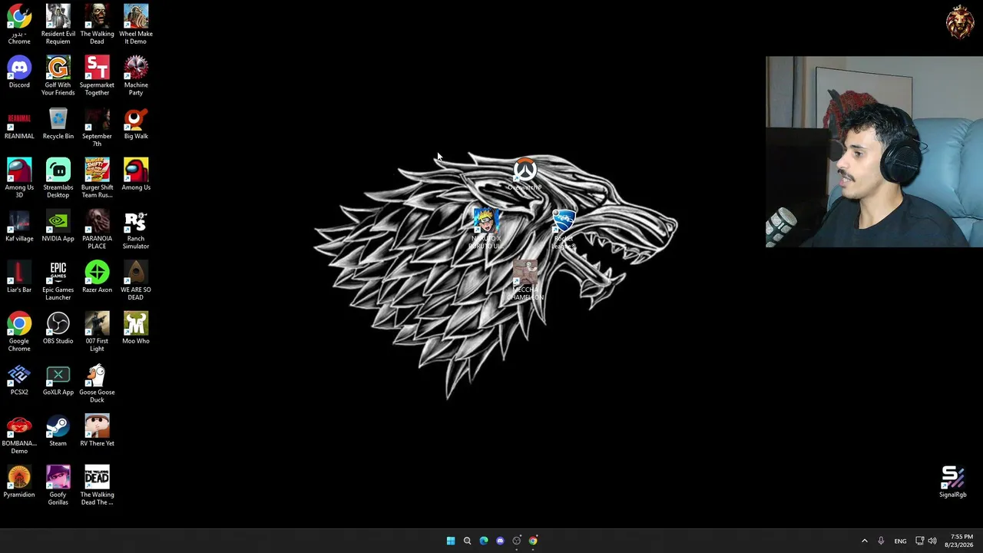Click The Walking Dead icon beside Wheel Make It
This screenshot has width=983, height=553.
tap(97, 24)
